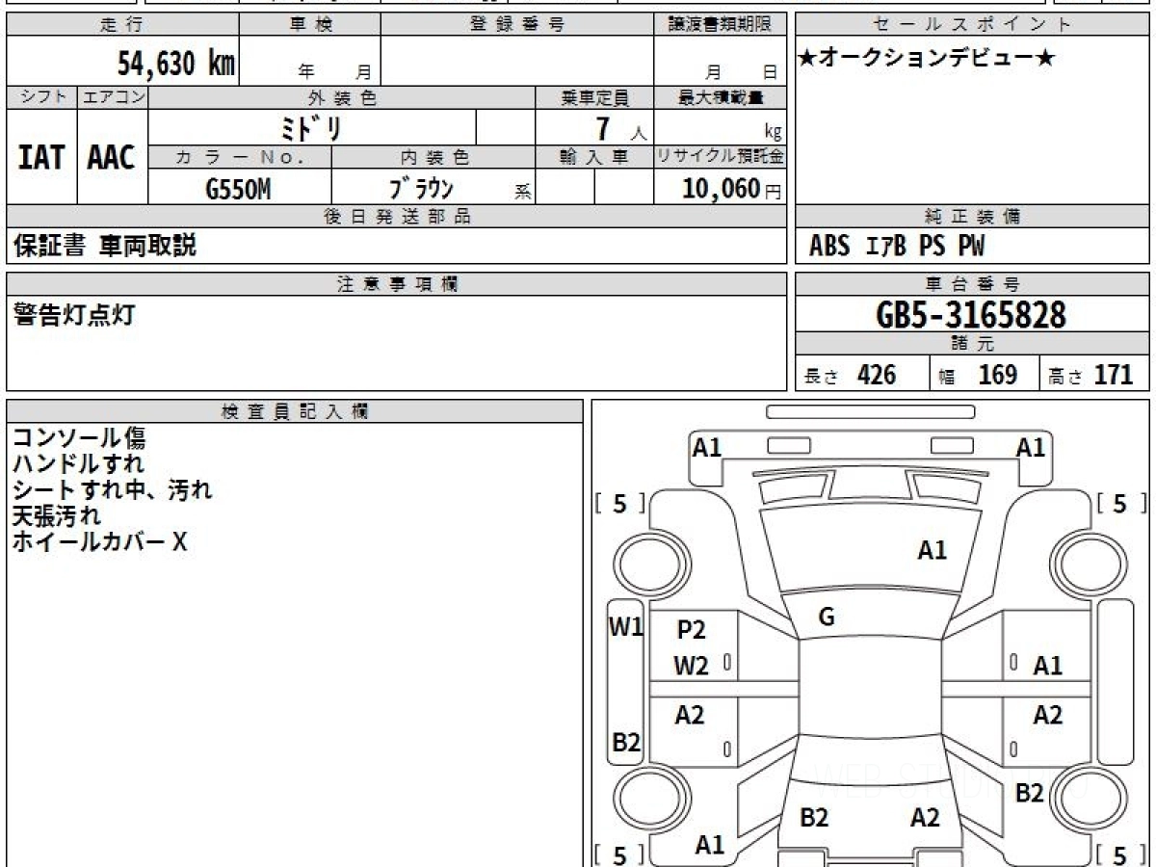
Task: Select the 警告灯点灯 warning note
Action: (74, 315)
